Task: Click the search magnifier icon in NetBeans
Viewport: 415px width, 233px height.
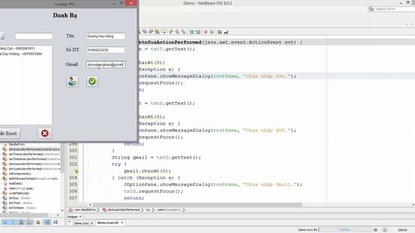Action: [x=372, y=9]
